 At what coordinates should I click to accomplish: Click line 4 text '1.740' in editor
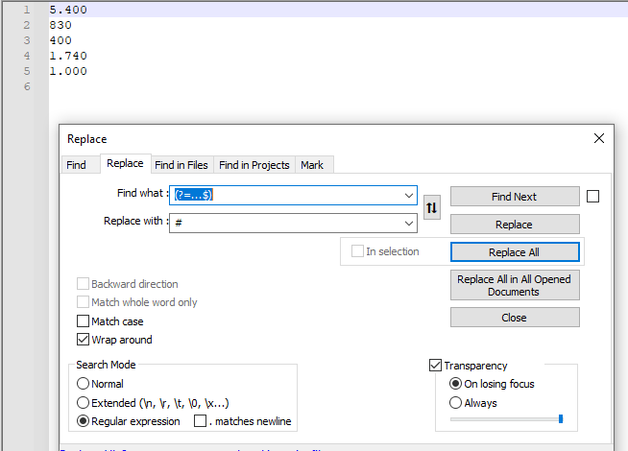click(68, 56)
